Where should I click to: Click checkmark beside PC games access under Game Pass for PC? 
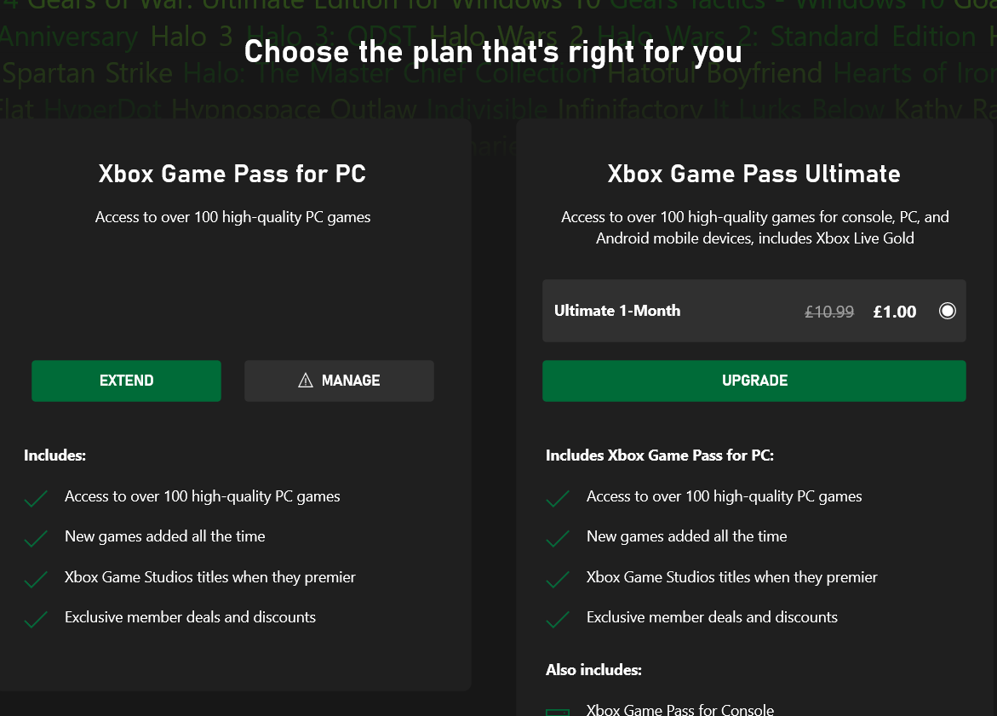pos(36,499)
